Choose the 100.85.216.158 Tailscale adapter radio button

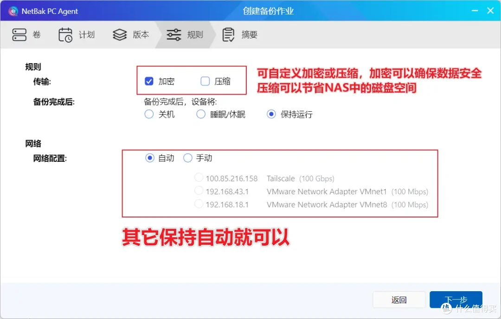pyautogui.click(x=199, y=177)
